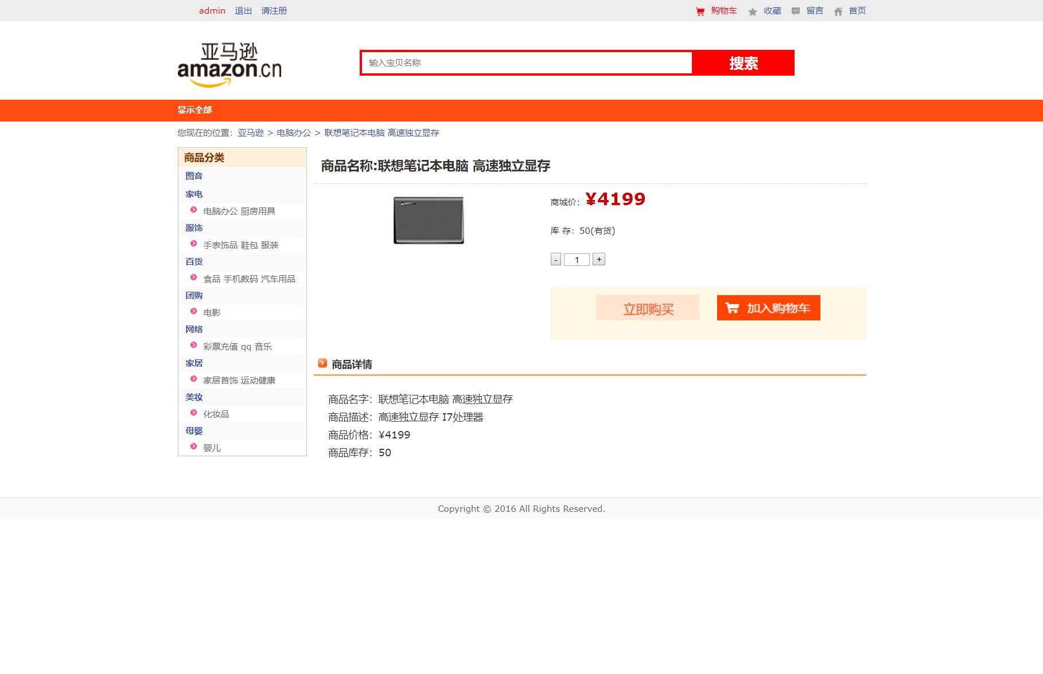1043x674 pixels.
Task: Open the 图音 category
Action: (x=194, y=176)
